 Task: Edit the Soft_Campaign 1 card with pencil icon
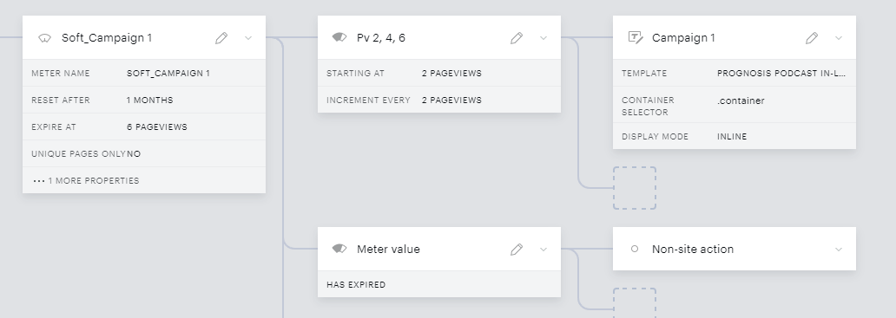click(x=221, y=38)
